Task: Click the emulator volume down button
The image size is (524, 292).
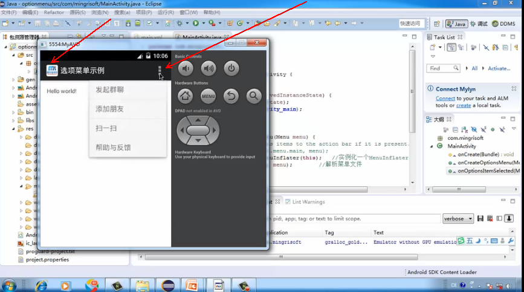Action: click(x=186, y=68)
